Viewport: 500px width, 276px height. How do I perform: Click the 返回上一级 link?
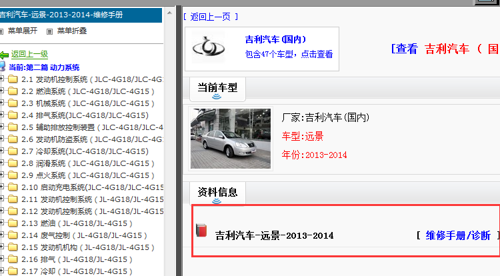(29, 54)
